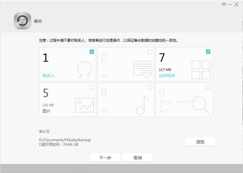Click the 下一步 next button
The width and height of the screenshot is (243, 173).
tap(105, 158)
